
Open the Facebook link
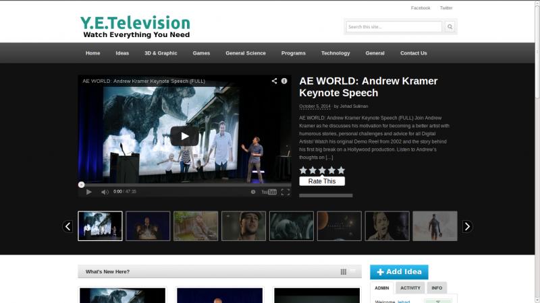pyautogui.click(x=421, y=8)
